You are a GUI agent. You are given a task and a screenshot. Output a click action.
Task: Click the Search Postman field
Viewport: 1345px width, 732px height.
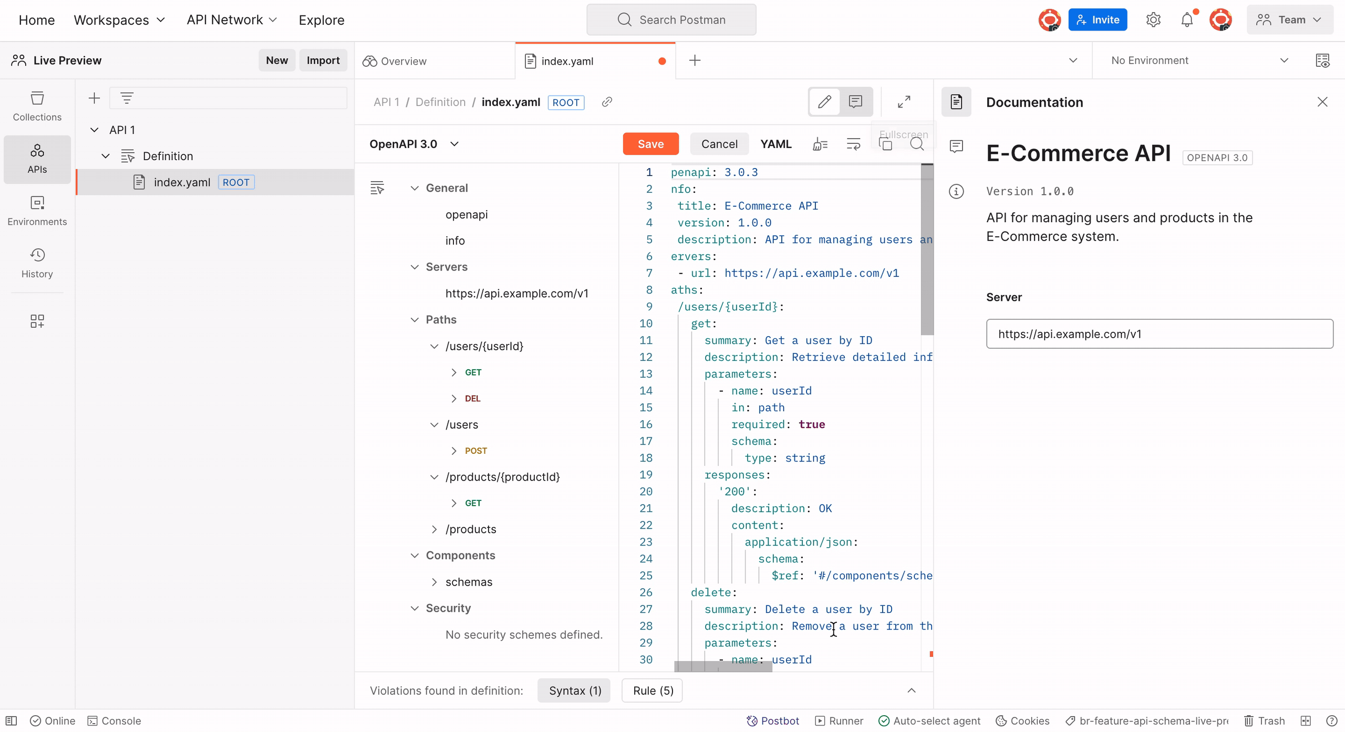(x=671, y=20)
